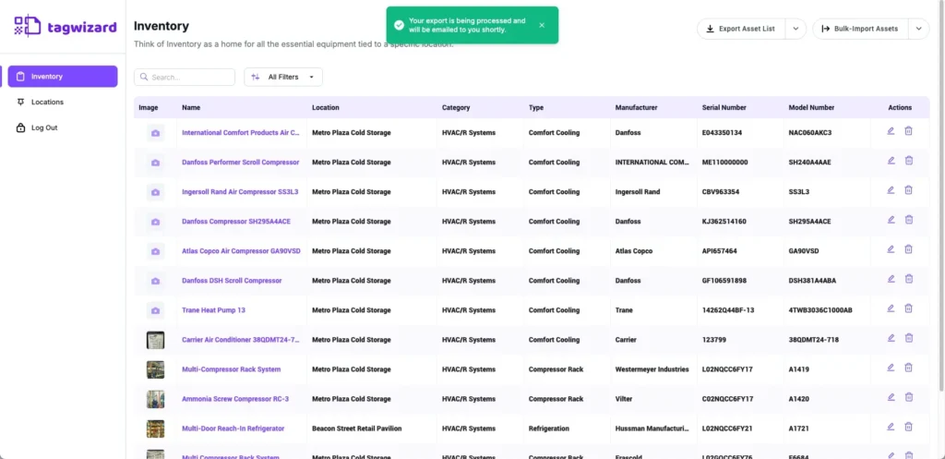
Task: Click thumbnail of Multi-Door Reach-In Refrigerator
Action: (x=155, y=429)
